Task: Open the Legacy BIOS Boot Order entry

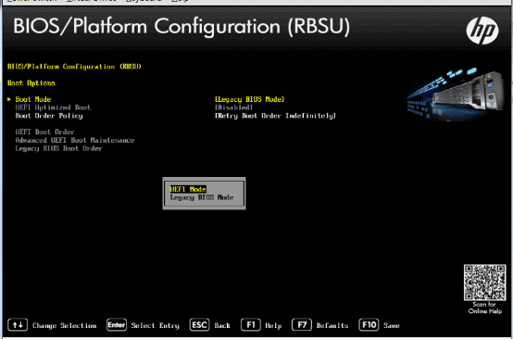Action: [x=58, y=148]
